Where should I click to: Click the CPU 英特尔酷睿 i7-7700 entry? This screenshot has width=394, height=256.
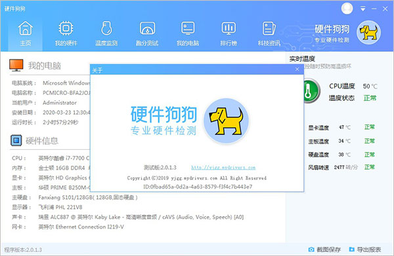[64, 158]
